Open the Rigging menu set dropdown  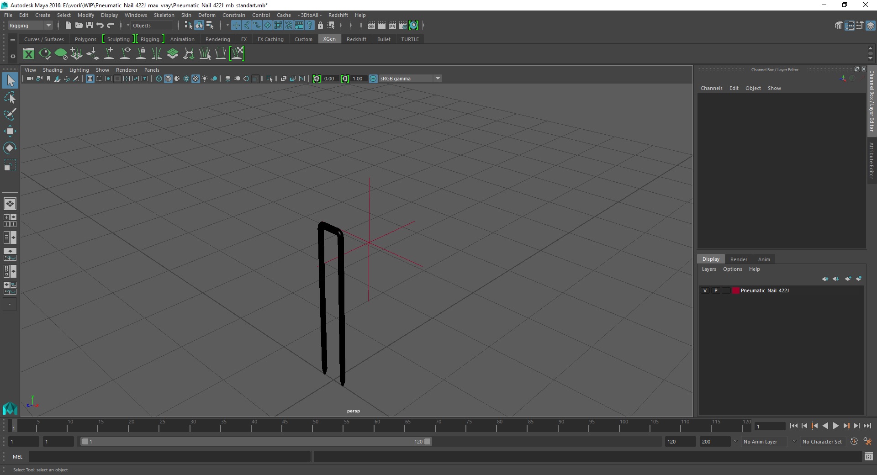(x=30, y=26)
